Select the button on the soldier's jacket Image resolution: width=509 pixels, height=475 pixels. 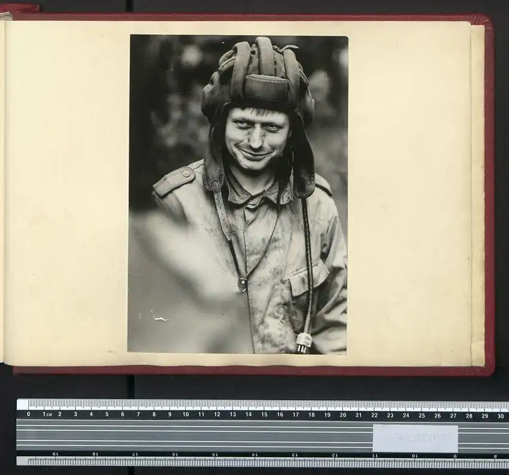point(243,282)
